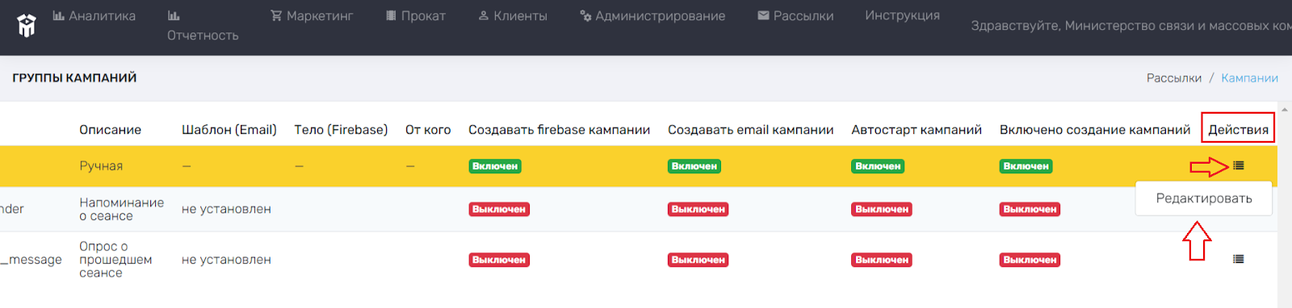The width and height of the screenshot is (1292, 308).
Task: Open the Рассылки menu
Action: point(795,16)
